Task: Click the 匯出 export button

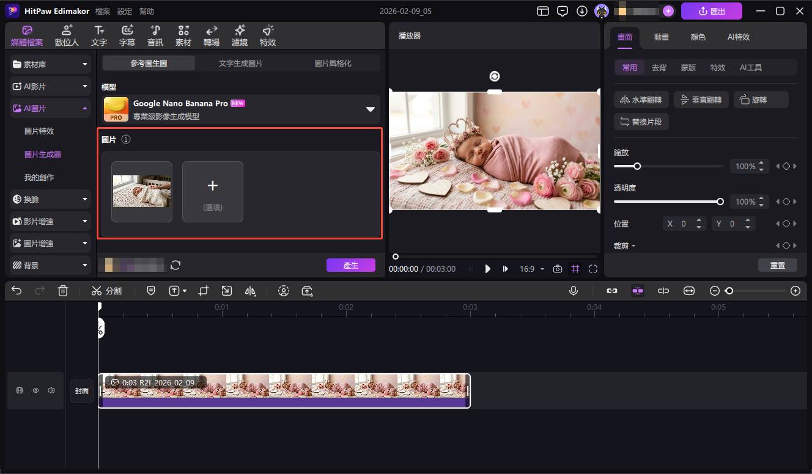Action: [x=711, y=10]
